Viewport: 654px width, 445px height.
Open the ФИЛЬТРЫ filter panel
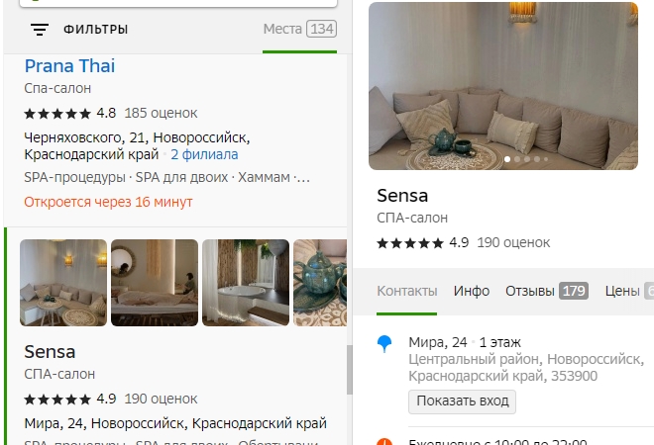95,30
